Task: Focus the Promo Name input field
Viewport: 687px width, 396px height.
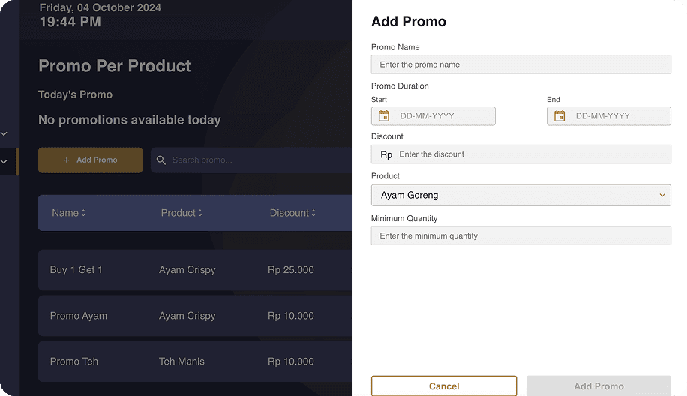Action: coord(520,64)
